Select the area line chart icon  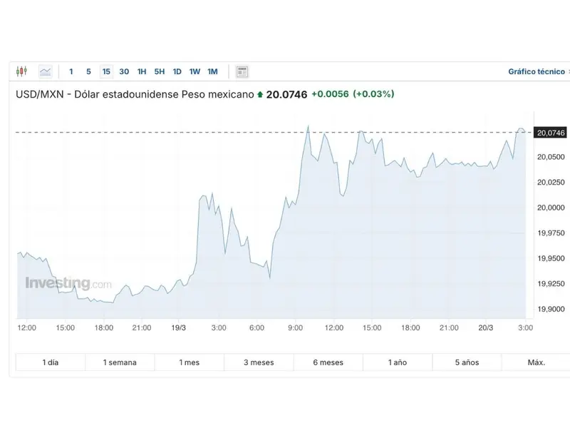pyautogui.click(x=46, y=71)
